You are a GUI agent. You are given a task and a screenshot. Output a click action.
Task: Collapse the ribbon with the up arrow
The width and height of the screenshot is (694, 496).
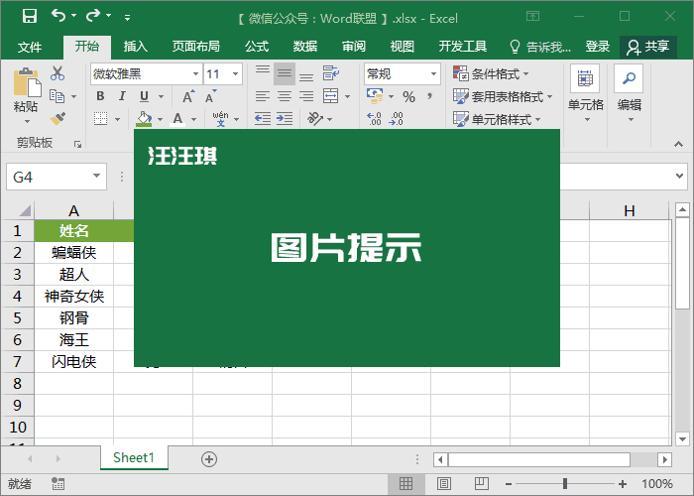[x=678, y=144]
